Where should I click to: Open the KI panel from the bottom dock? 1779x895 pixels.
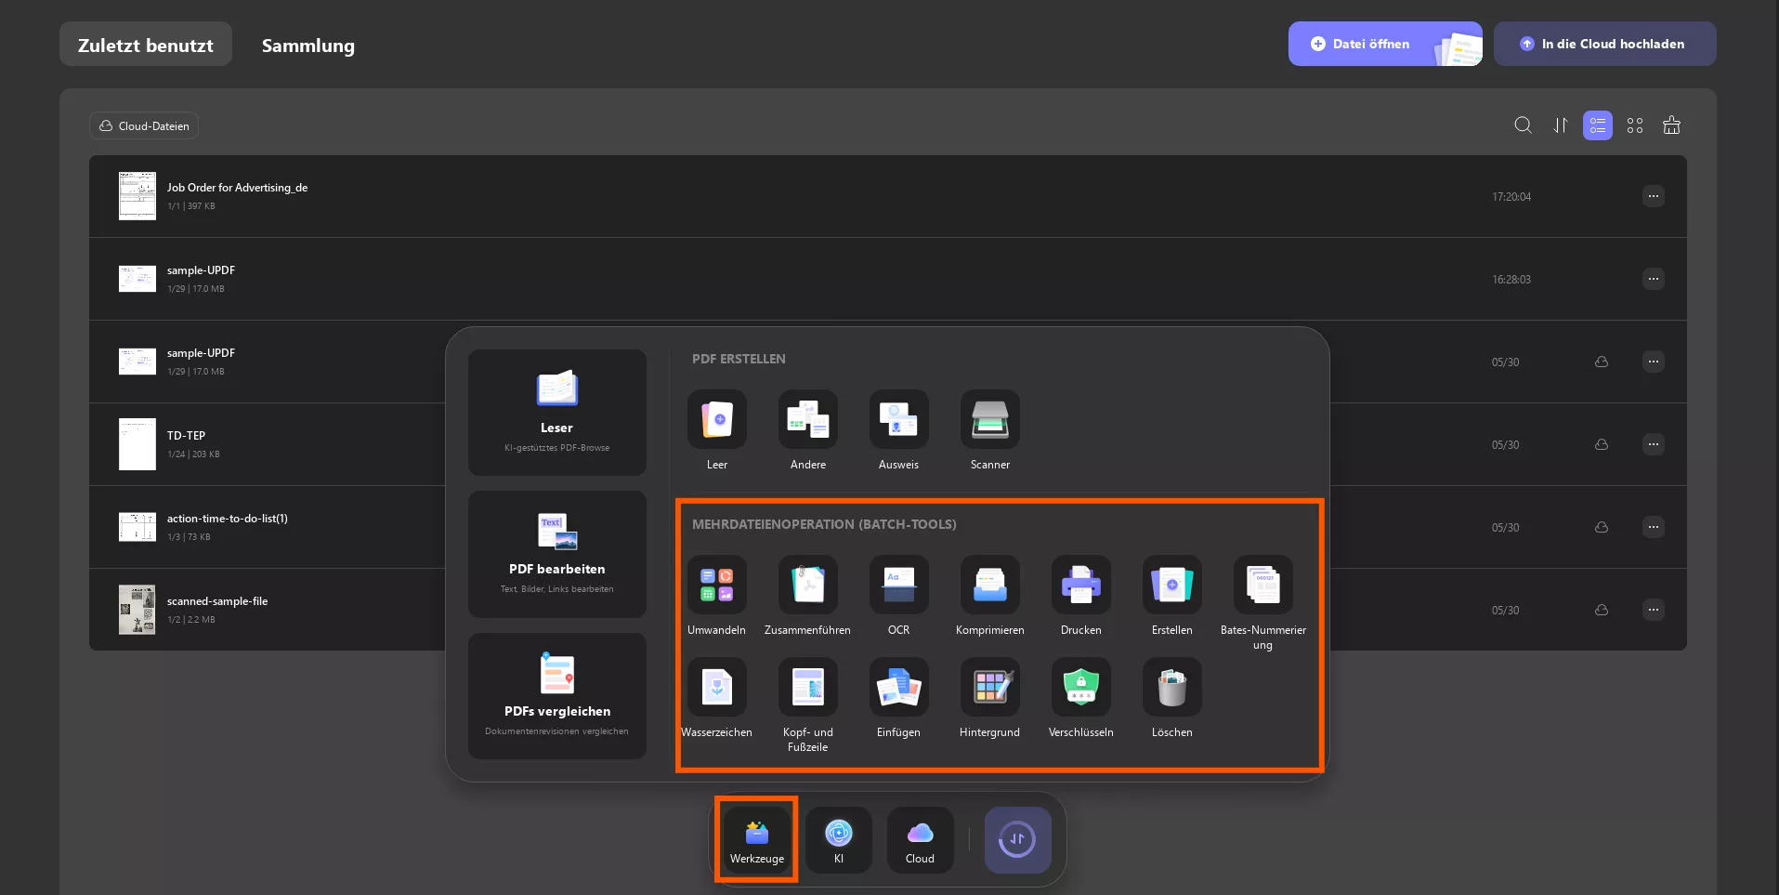(838, 839)
